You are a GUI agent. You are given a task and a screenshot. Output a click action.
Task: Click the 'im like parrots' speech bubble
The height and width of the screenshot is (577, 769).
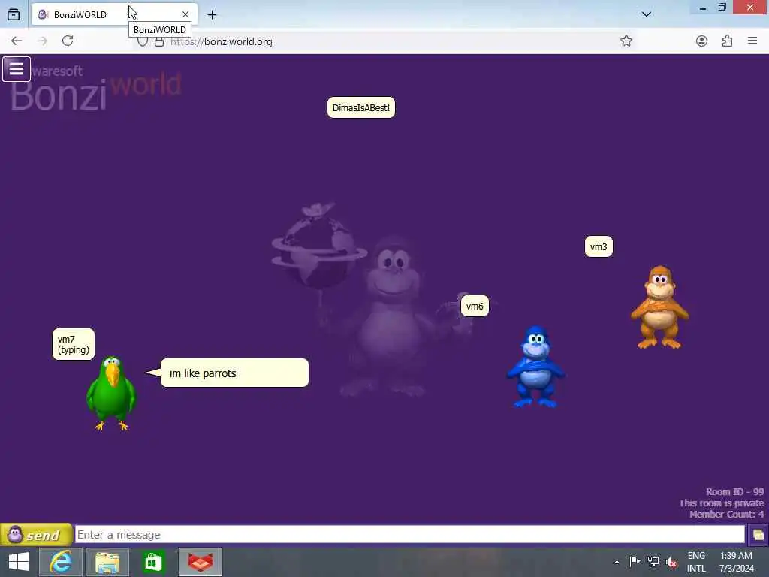[234, 373]
